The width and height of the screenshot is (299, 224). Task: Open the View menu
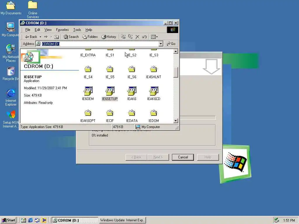[x=48, y=30]
